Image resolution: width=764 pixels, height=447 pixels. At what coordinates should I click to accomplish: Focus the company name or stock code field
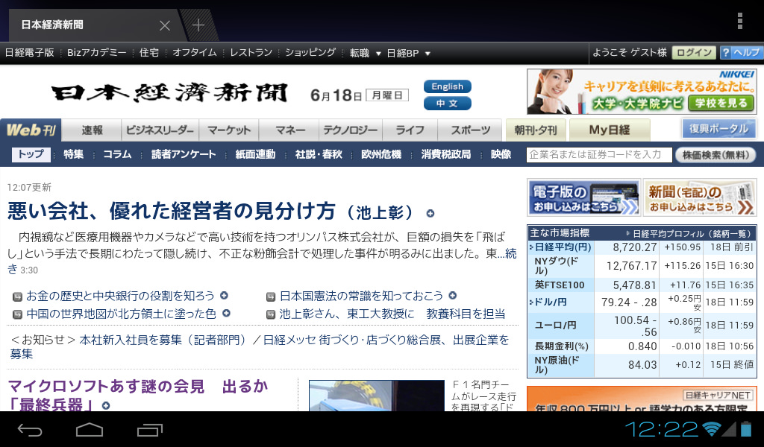point(598,155)
